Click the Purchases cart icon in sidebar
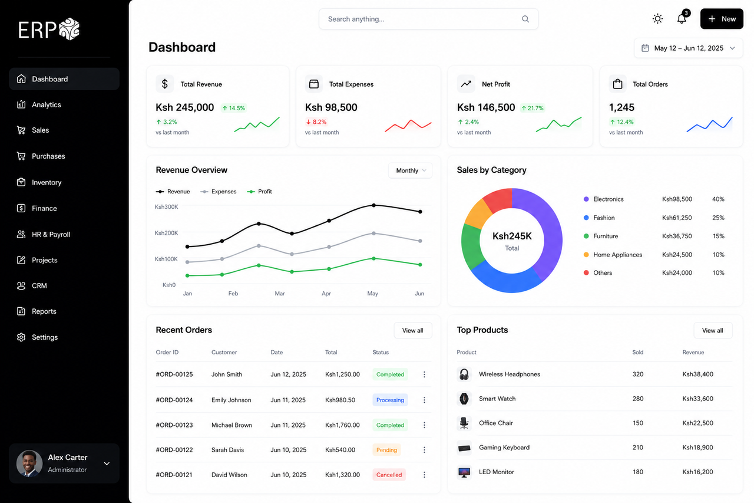Image resolution: width=754 pixels, height=503 pixels. point(21,156)
